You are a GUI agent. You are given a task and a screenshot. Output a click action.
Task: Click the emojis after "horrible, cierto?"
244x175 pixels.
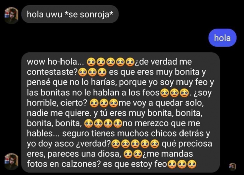[104, 103]
